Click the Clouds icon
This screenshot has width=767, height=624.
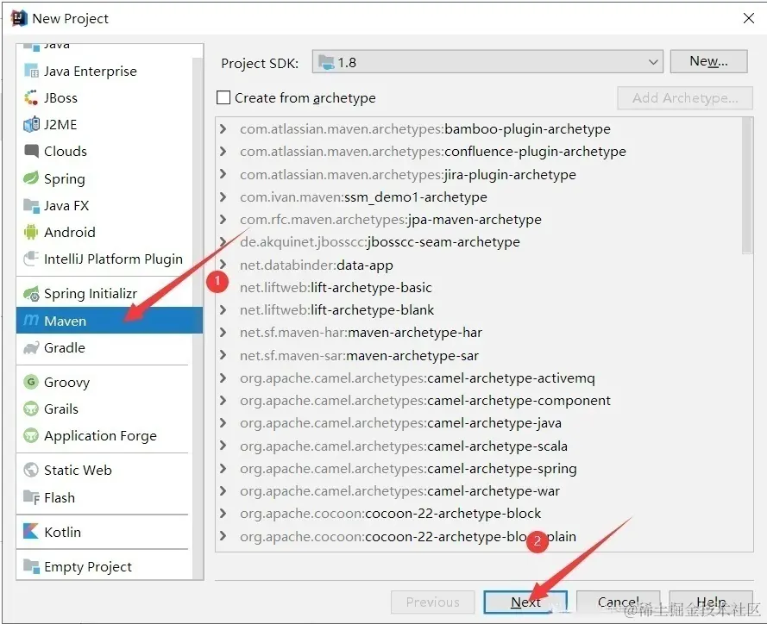point(31,151)
